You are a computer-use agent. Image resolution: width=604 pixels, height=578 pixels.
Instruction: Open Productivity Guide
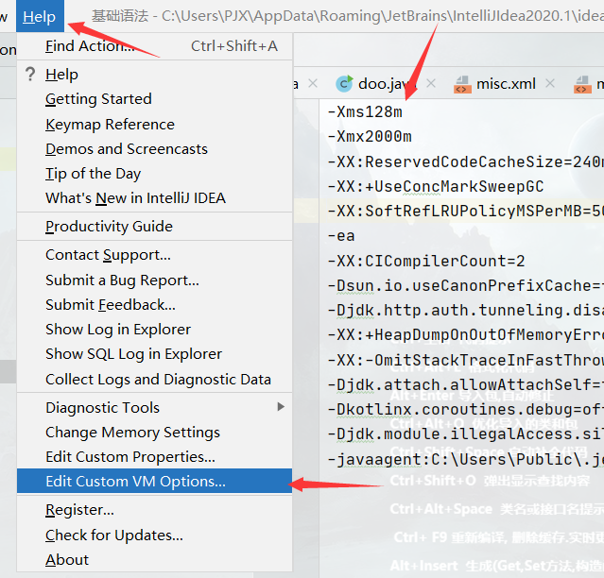[x=154, y=227]
